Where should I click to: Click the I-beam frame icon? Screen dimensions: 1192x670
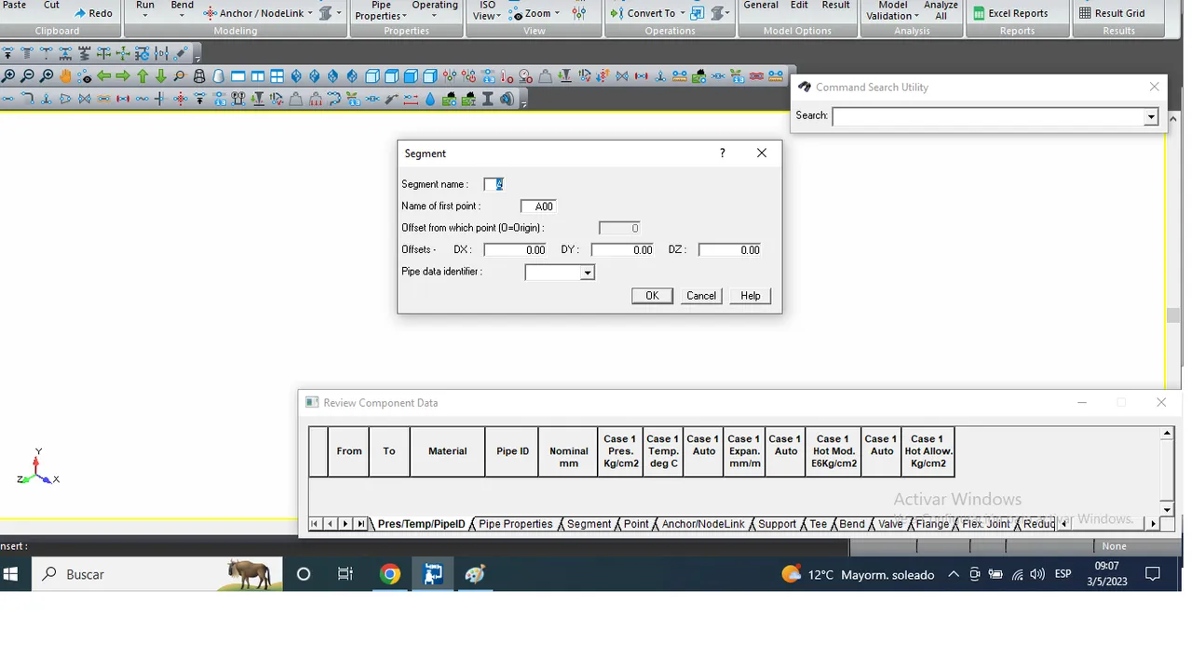pyautogui.click(x=487, y=99)
